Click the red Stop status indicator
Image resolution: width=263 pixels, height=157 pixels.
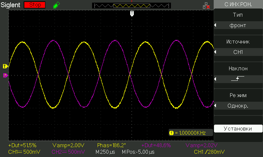pyautogui.click(x=35, y=5)
